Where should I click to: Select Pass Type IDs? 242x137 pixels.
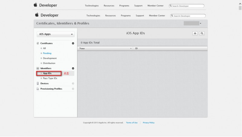[50, 78]
